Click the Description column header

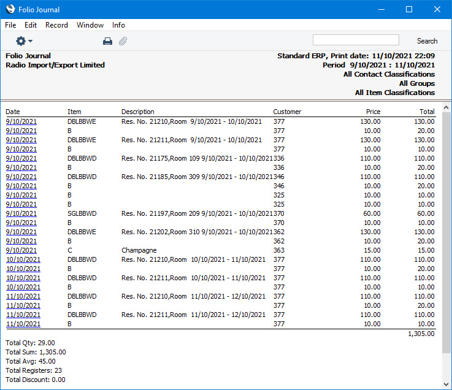138,112
